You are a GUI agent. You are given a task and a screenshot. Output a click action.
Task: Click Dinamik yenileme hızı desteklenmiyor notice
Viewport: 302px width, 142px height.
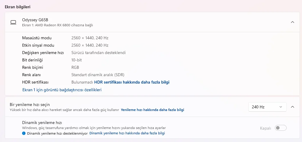tap(57, 133)
